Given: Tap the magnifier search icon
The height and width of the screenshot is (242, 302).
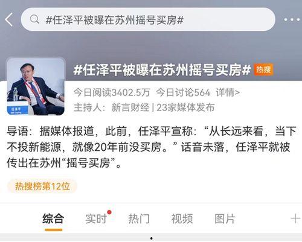Looking at the screenshot, I should [34, 19].
